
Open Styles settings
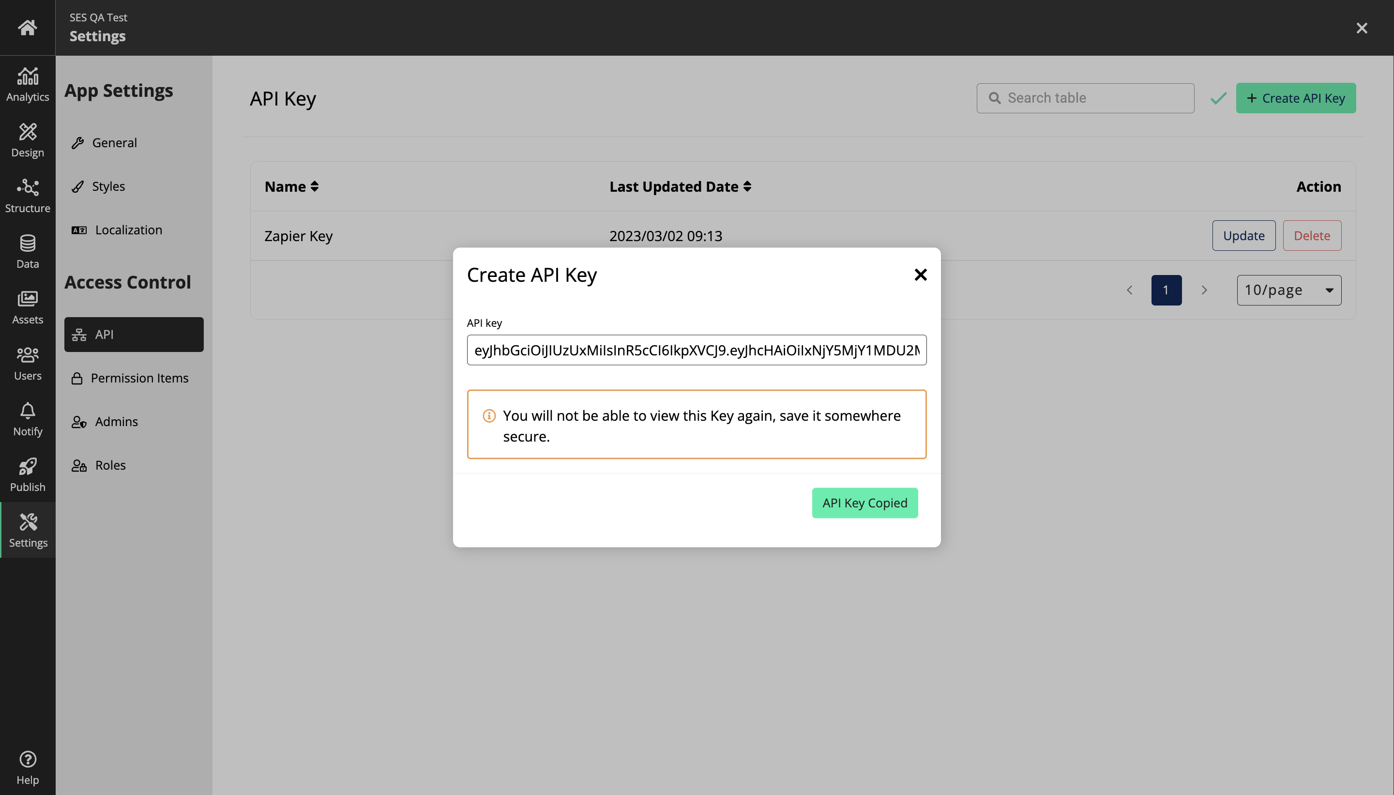(x=134, y=186)
